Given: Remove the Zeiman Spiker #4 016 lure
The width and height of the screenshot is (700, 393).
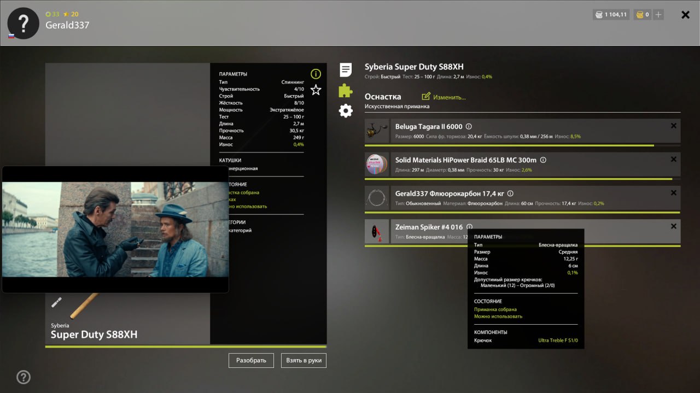Looking at the screenshot, I should [x=673, y=226].
